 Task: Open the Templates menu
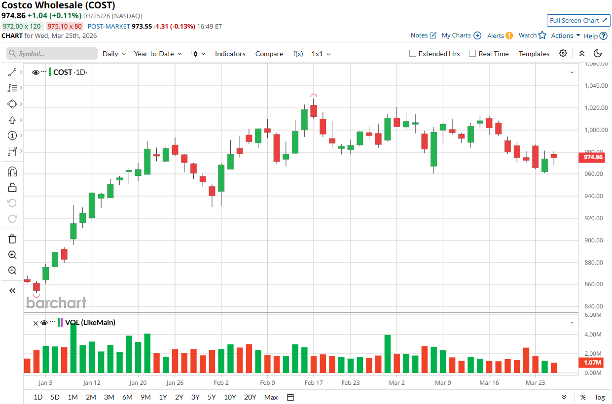click(x=534, y=54)
